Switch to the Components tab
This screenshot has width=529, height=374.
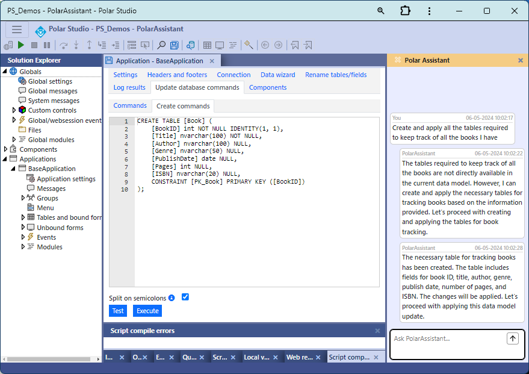tap(268, 87)
